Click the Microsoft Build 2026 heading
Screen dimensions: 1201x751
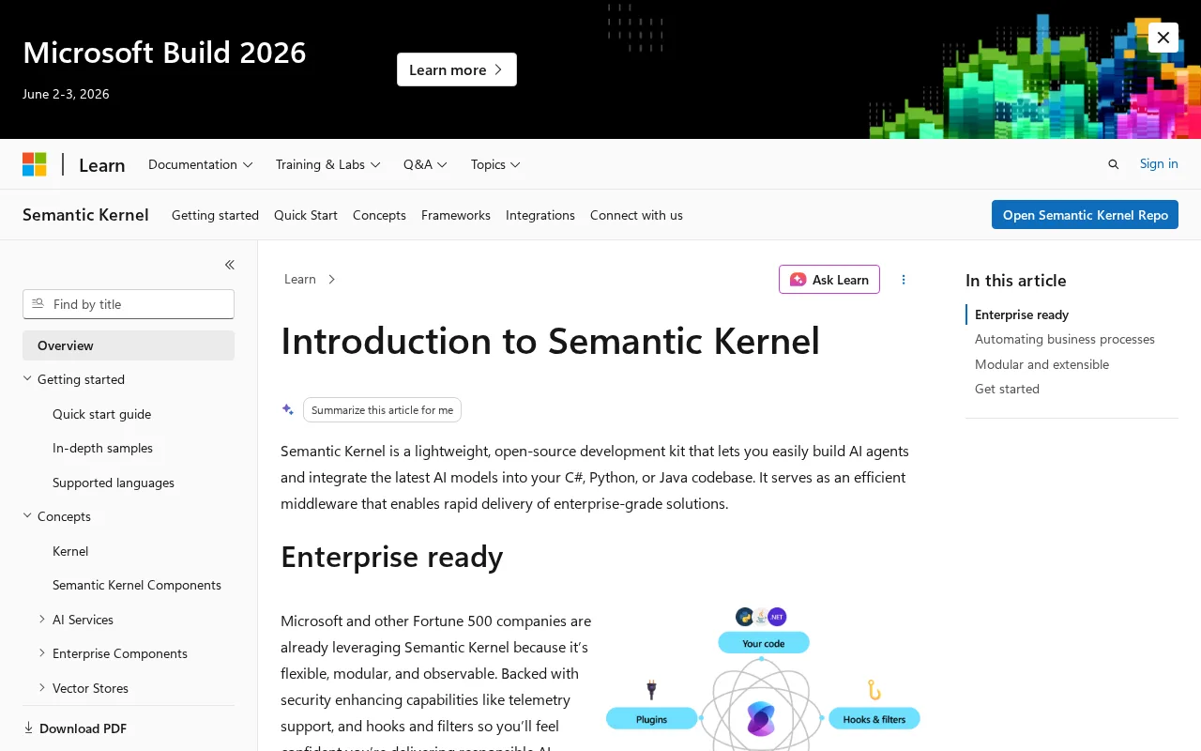coord(164,52)
